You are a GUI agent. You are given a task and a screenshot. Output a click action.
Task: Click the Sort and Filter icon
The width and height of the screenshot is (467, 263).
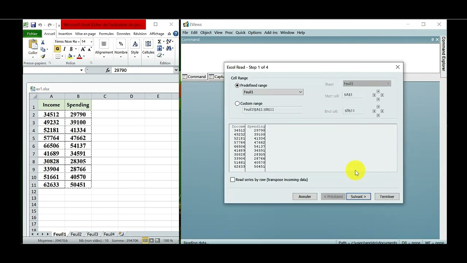169,42
